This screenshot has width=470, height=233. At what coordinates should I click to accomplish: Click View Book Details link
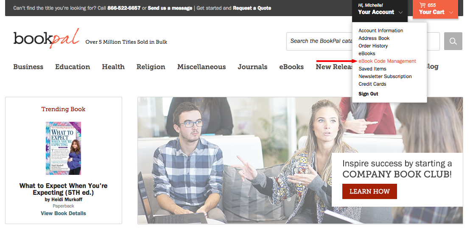click(x=63, y=213)
